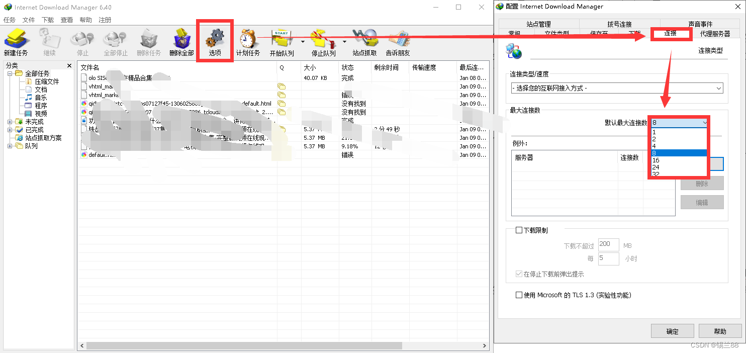This screenshot has height=353, width=746.
Task: Click the 删除全部 toolbar icon
Action: (x=181, y=42)
